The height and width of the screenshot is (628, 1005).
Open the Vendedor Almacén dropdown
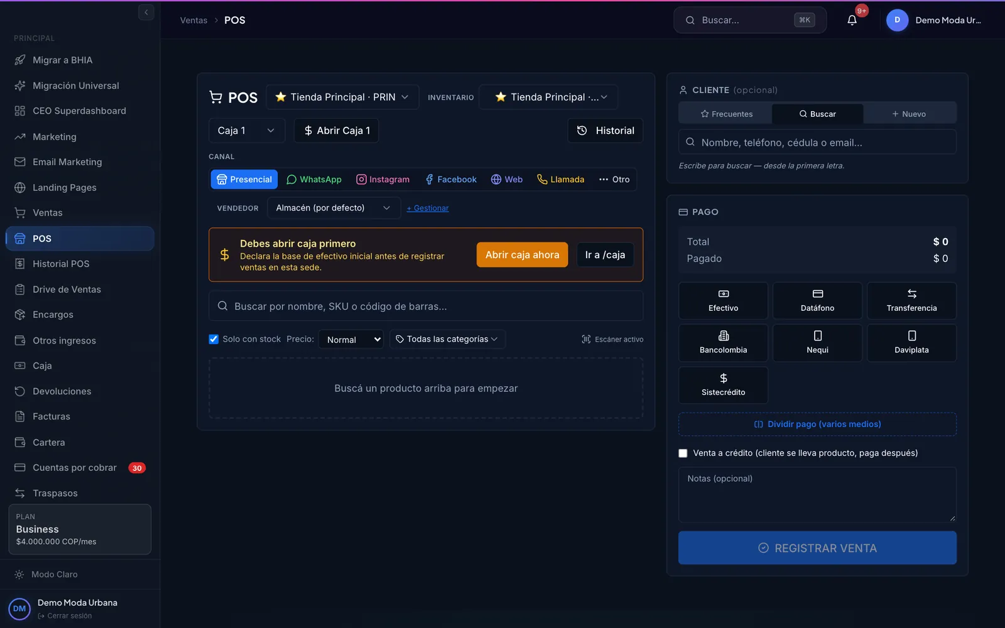point(334,208)
